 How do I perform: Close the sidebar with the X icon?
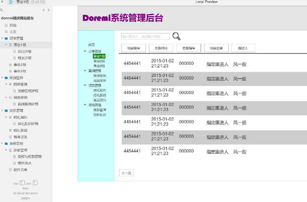point(2,2)
